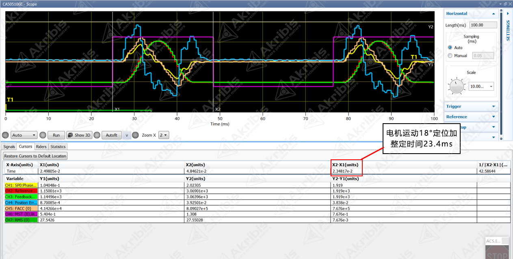Viewport: 513px width, 259px height.
Task: Click Restore Cursors to Default Location
Action: (35, 156)
